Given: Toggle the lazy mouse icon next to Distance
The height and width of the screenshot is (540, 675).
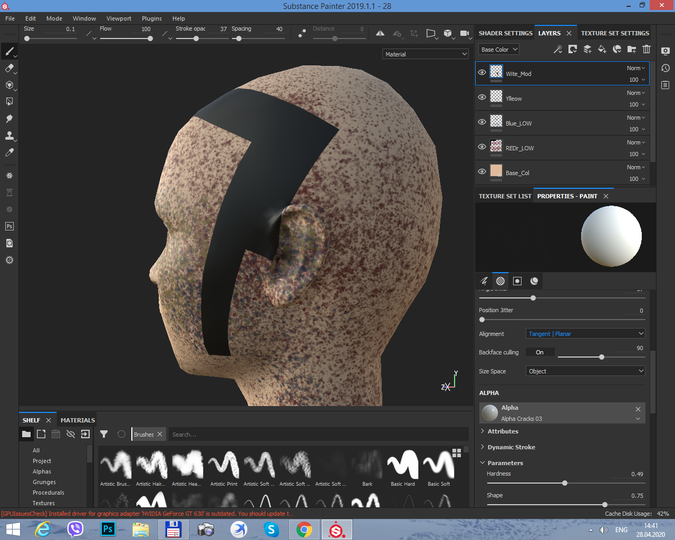Looking at the screenshot, I should pyautogui.click(x=302, y=33).
